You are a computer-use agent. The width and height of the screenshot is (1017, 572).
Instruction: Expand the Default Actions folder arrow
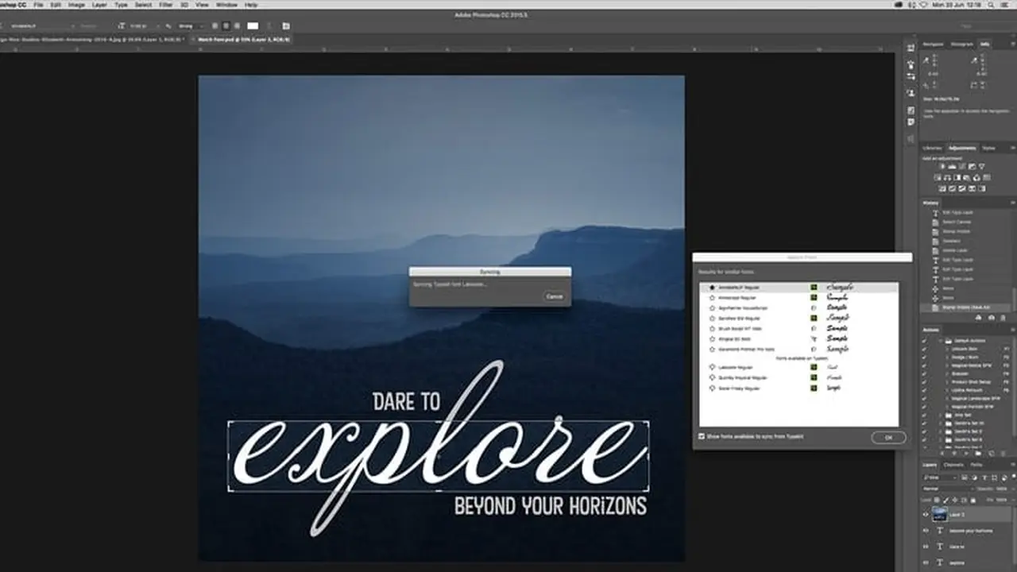[x=939, y=340]
